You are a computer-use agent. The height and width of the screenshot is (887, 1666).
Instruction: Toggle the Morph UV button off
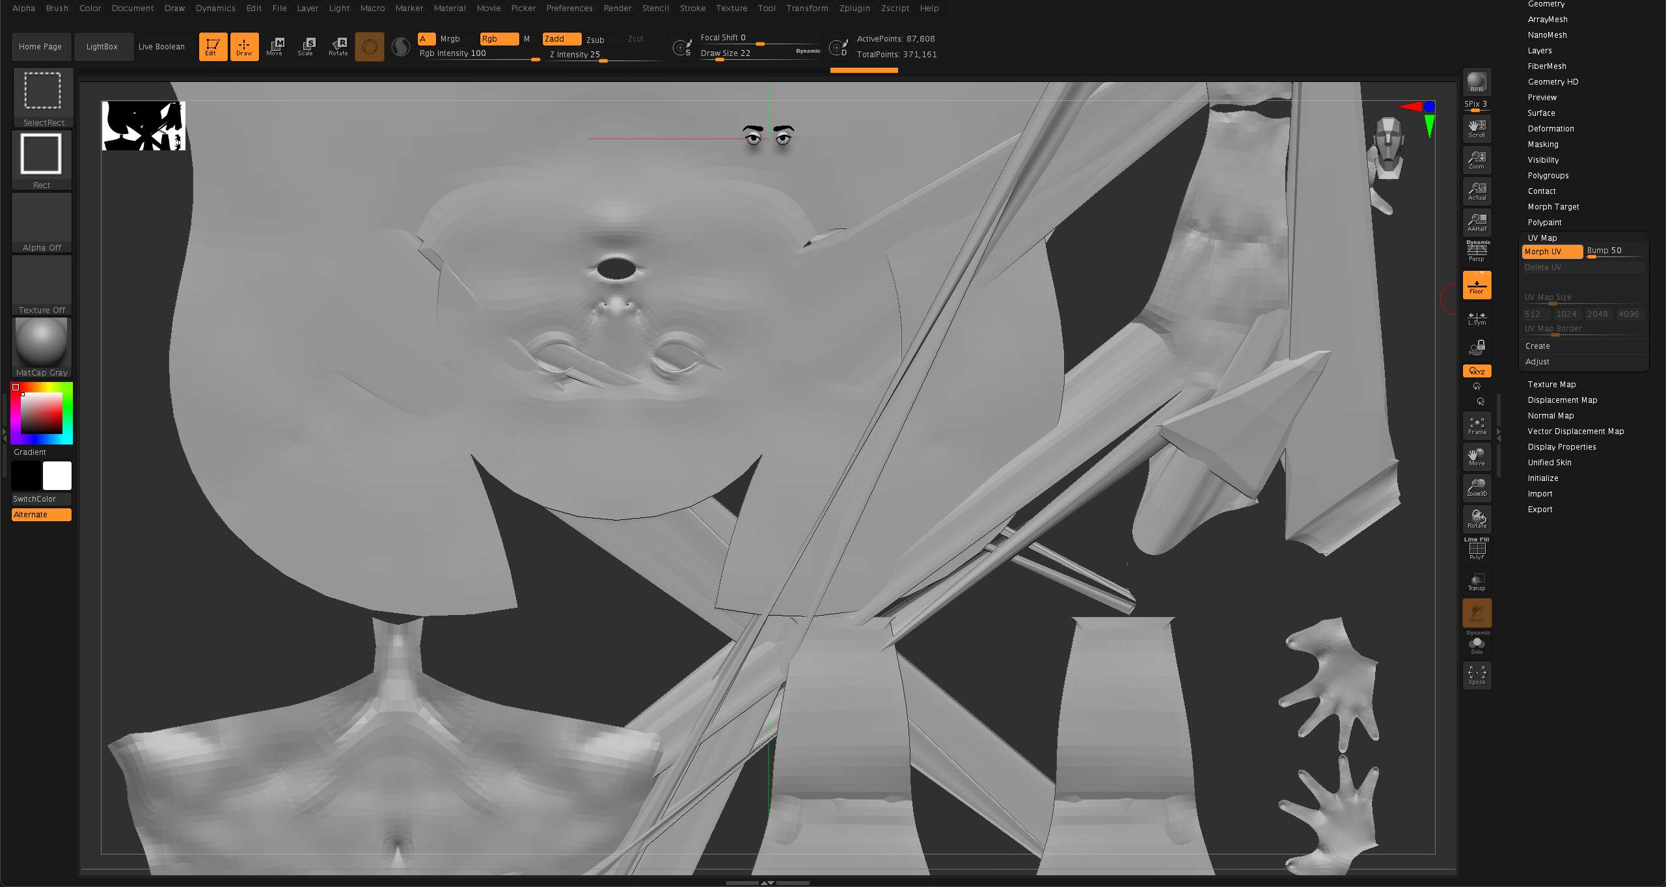coord(1552,252)
